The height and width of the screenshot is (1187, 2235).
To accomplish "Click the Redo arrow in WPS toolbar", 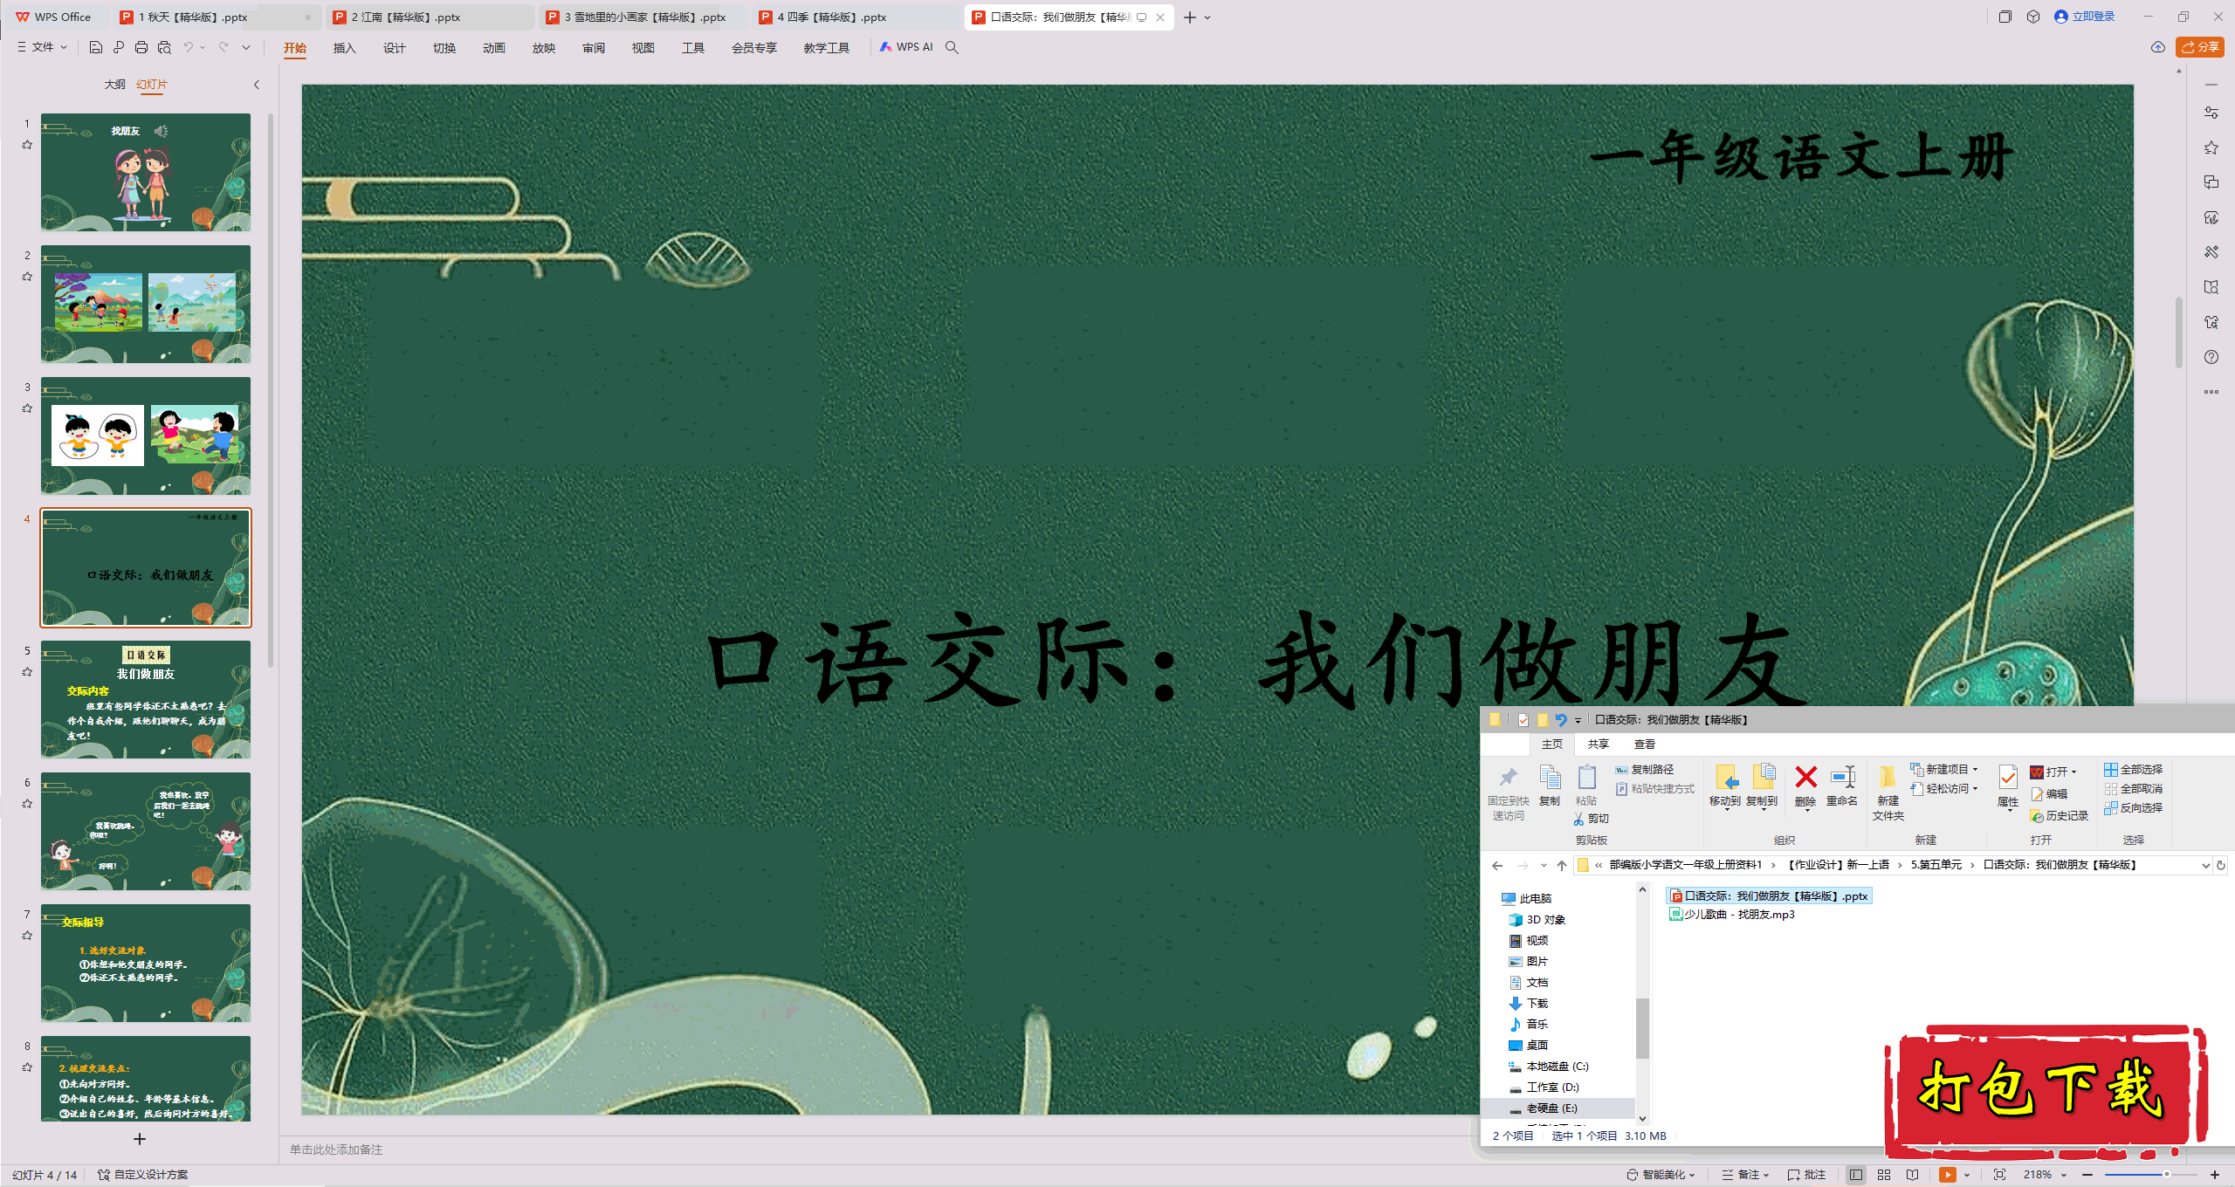I will click(223, 47).
